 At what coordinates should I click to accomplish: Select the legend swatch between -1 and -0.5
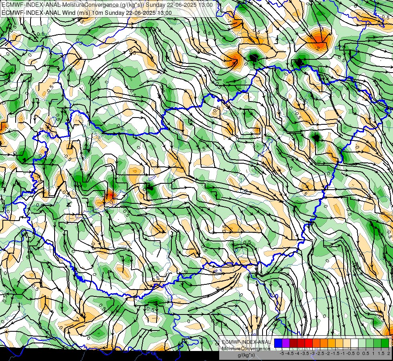(346, 343)
